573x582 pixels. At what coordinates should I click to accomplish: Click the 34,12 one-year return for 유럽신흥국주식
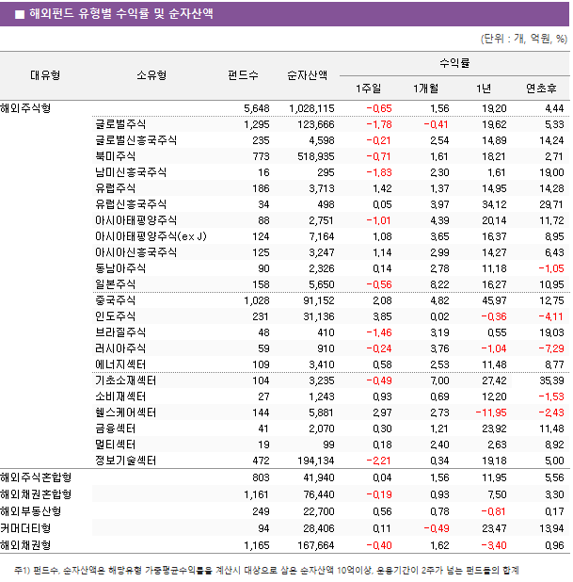pyautogui.click(x=494, y=204)
